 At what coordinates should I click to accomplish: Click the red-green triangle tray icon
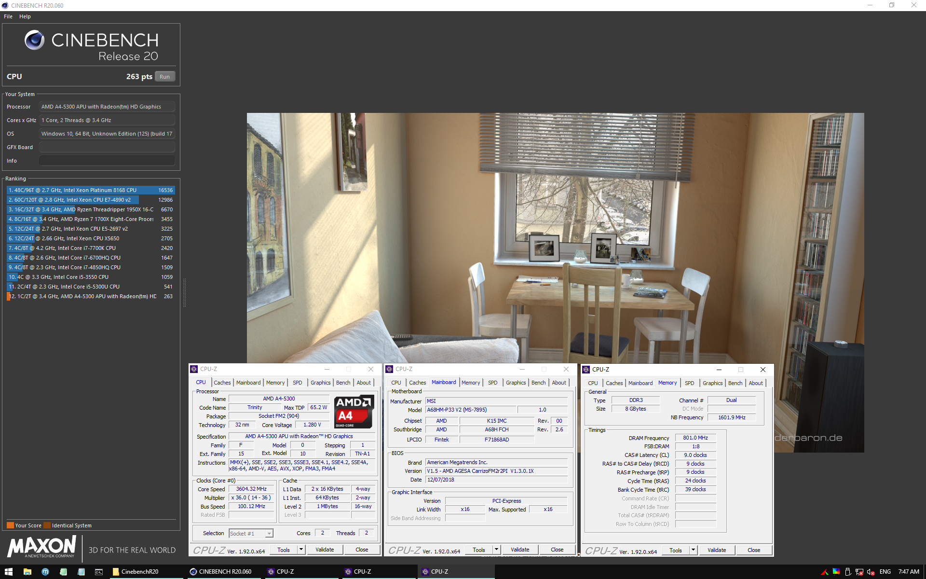pos(825,572)
